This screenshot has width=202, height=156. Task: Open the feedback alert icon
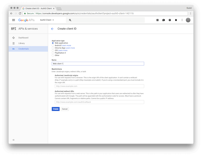[163, 20]
